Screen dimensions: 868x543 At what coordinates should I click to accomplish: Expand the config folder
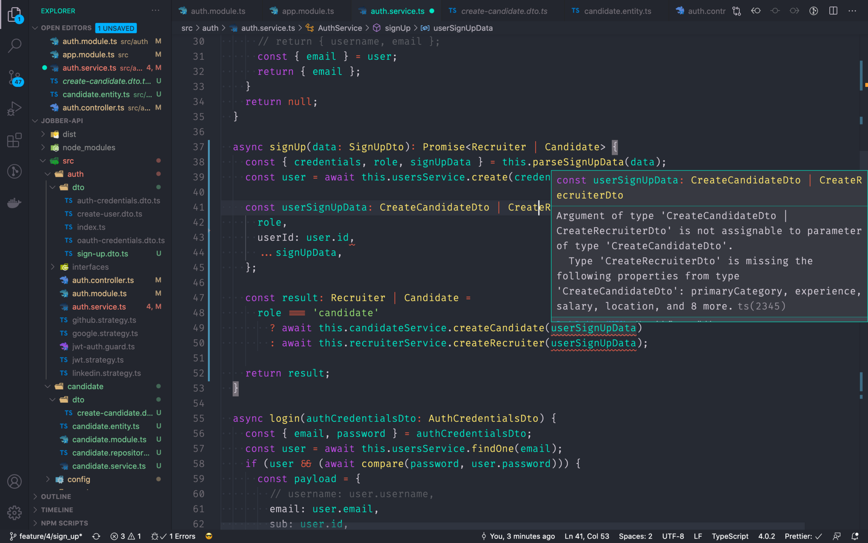tap(48, 479)
